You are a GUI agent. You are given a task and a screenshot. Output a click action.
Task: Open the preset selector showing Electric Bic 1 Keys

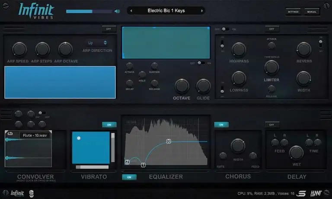166,10
